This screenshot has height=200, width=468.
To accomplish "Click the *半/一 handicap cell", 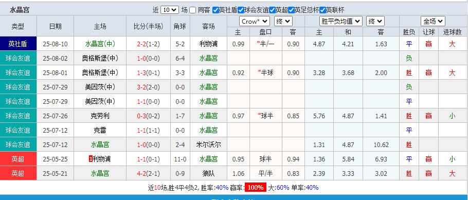I will [265, 44].
